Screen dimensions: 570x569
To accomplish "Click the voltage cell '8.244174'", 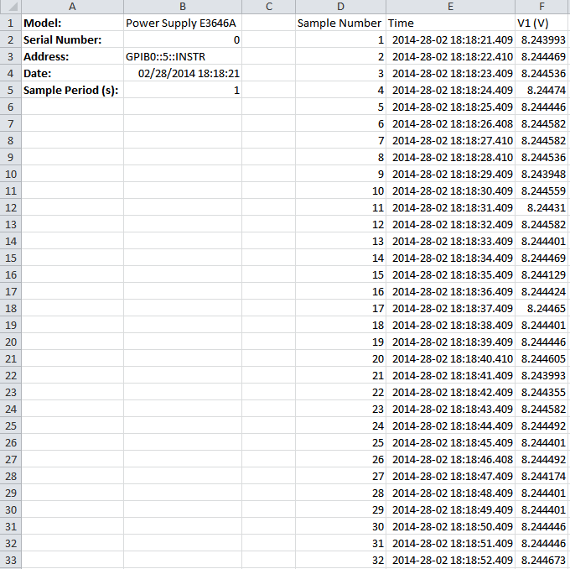I will [542, 476].
